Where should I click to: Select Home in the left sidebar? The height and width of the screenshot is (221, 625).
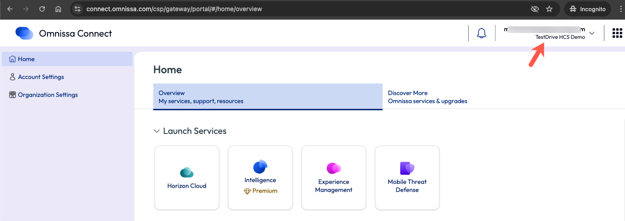pos(26,59)
